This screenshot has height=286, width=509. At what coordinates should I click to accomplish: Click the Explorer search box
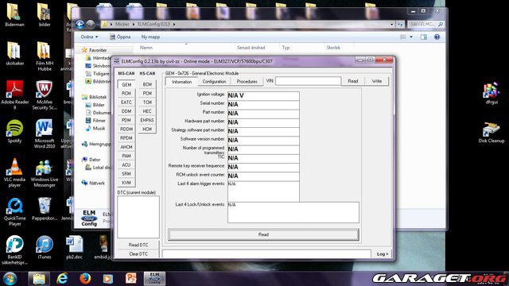pyautogui.click(x=425, y=25)
